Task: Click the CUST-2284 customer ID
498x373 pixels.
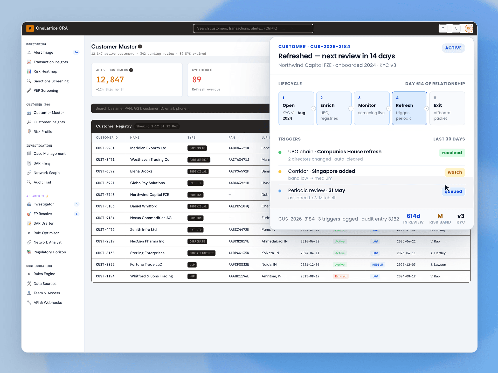Action: (105, 148)
